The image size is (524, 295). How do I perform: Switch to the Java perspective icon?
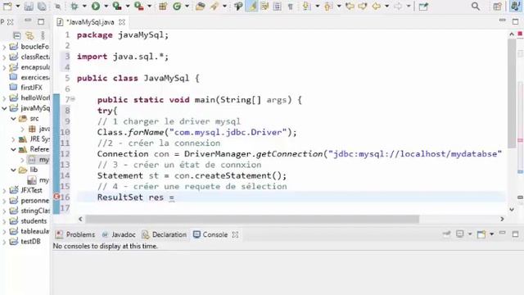515,7
